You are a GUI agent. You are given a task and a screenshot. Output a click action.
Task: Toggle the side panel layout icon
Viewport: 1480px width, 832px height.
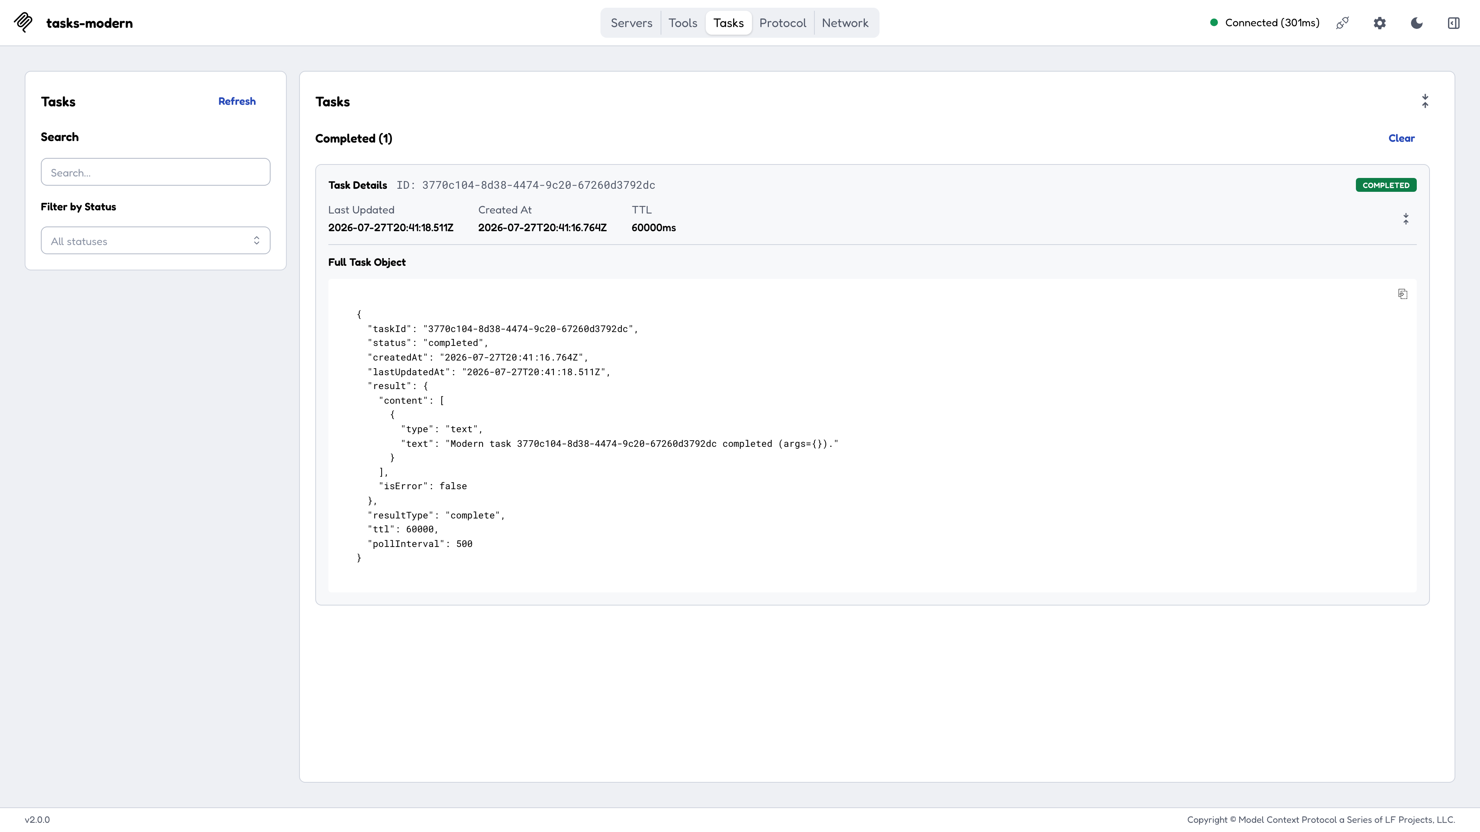[1453, 23]
